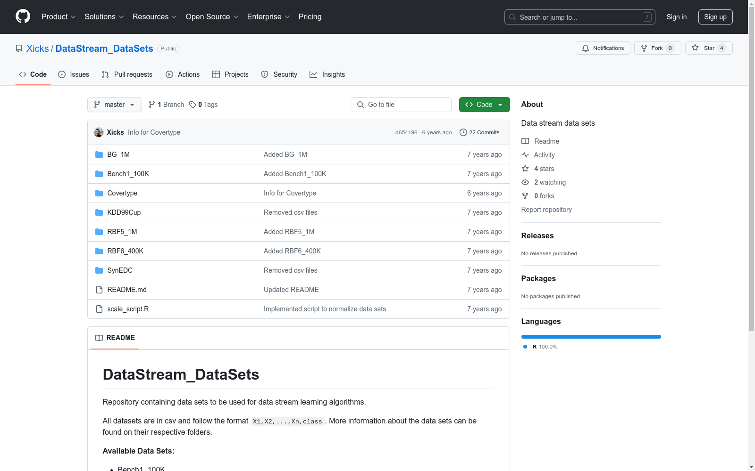Select the Code tab

click(x=33, y=74)
